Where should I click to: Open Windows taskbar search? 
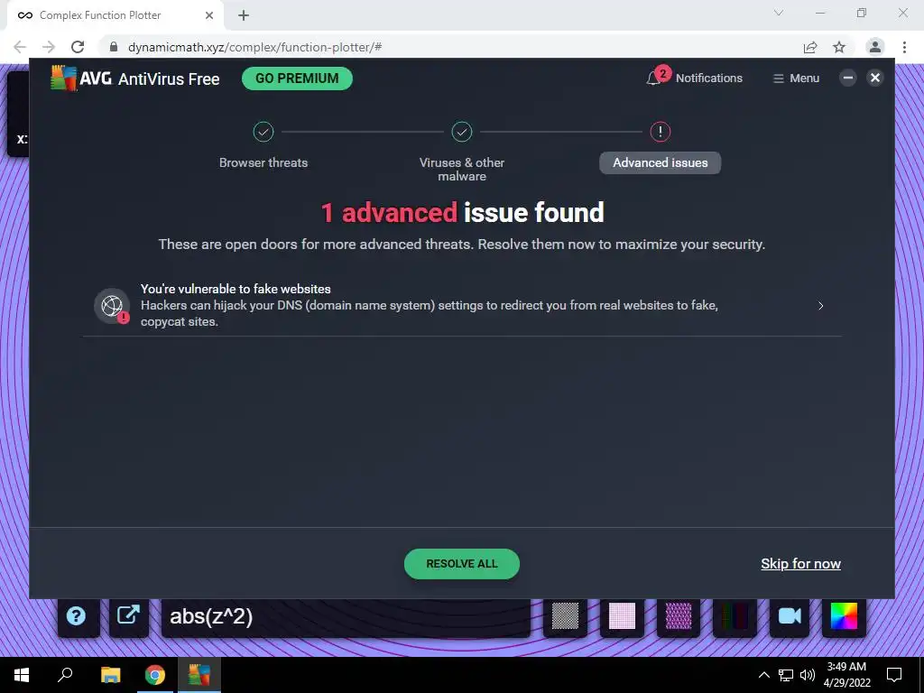(65, 675)
